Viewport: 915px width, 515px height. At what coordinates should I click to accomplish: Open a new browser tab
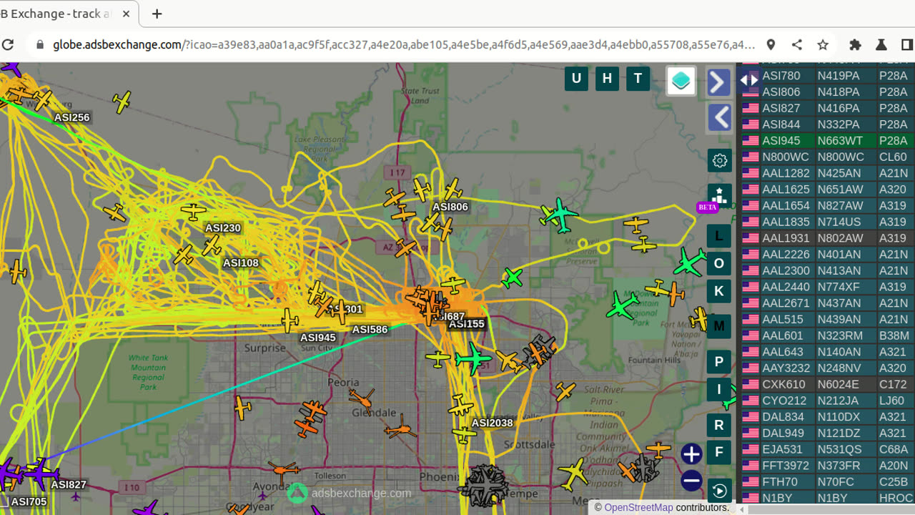pyautogui.click(x=157, y=14)
